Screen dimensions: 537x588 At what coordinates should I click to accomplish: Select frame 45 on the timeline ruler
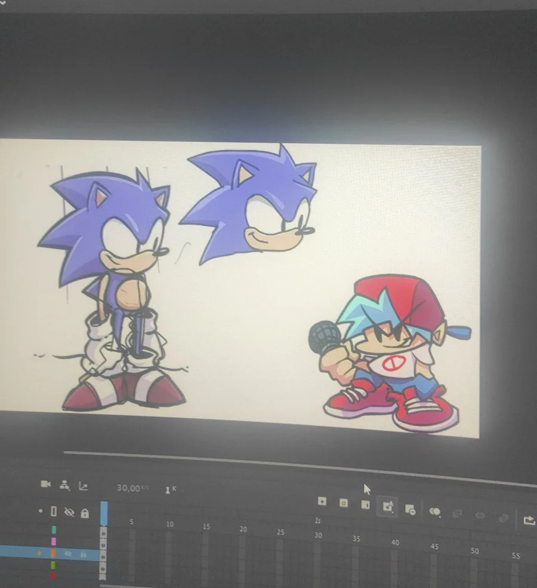pyautogui.click(x=434, y=546)
